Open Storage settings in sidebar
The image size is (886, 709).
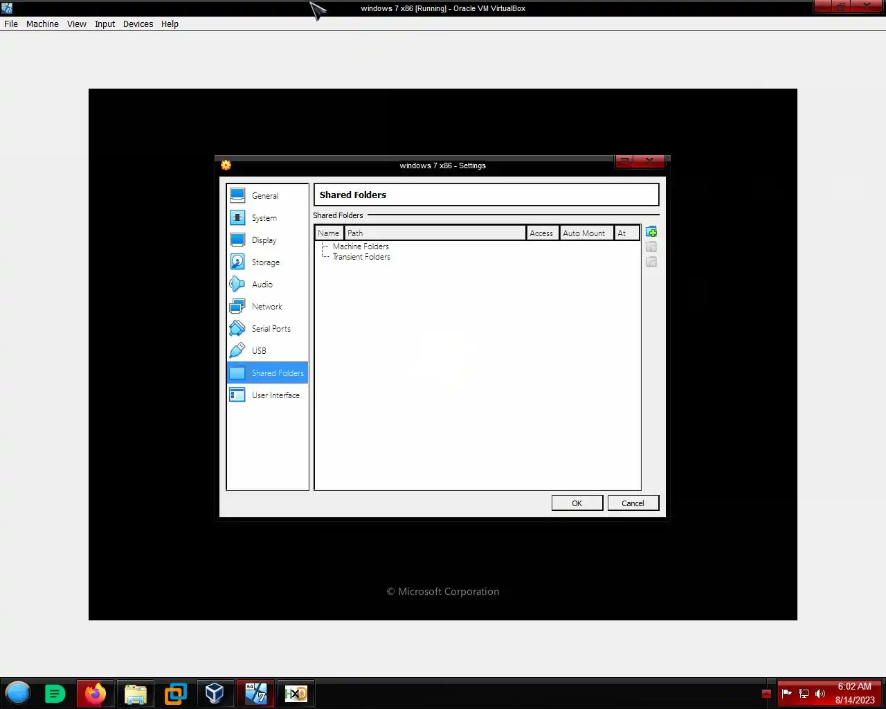[267, 262]
